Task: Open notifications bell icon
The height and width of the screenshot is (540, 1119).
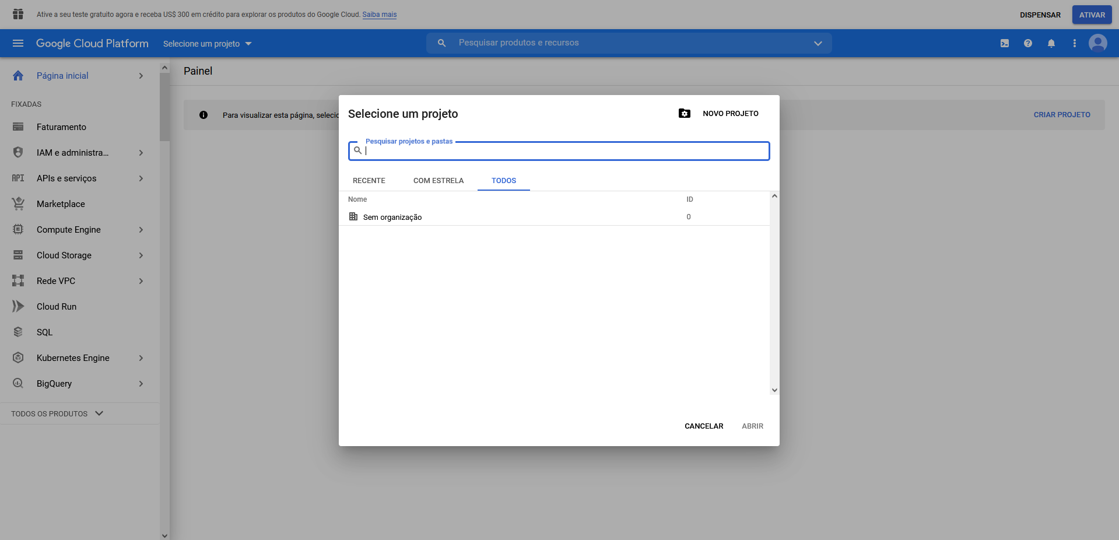Action: pyautogui.click(x=1051, y=43)
